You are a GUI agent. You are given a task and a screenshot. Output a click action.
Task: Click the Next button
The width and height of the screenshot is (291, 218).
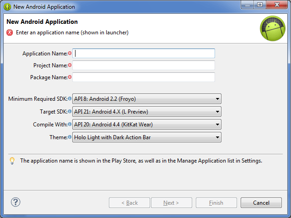[172, 202]
